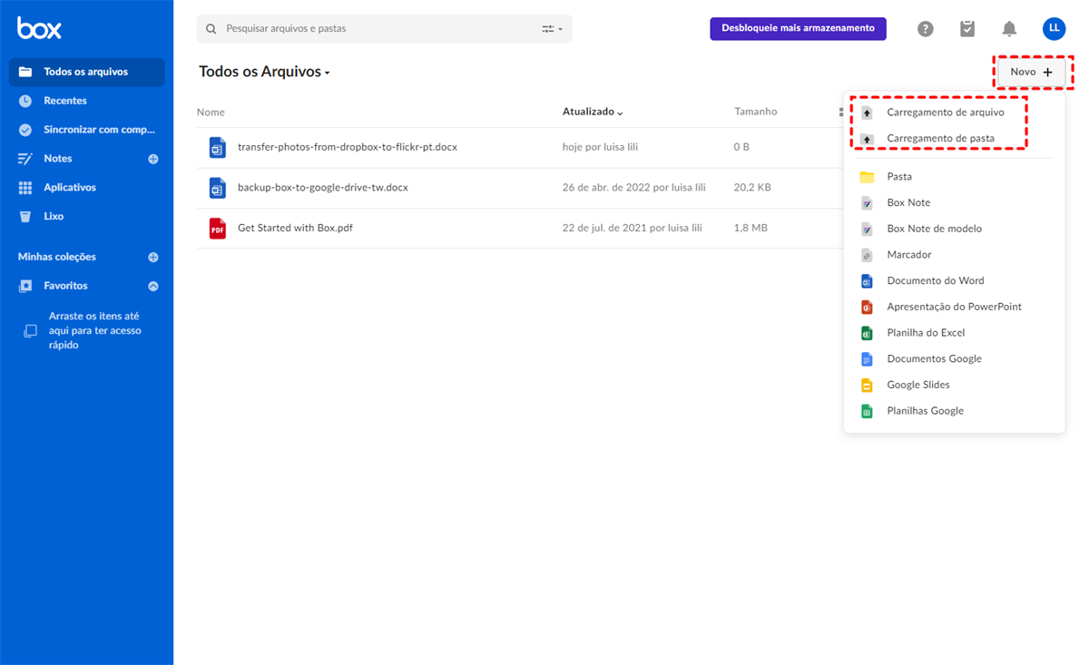Collapse the Favoritos section chevron
This screenshot has height=665, width=1089.
(153, 286)
